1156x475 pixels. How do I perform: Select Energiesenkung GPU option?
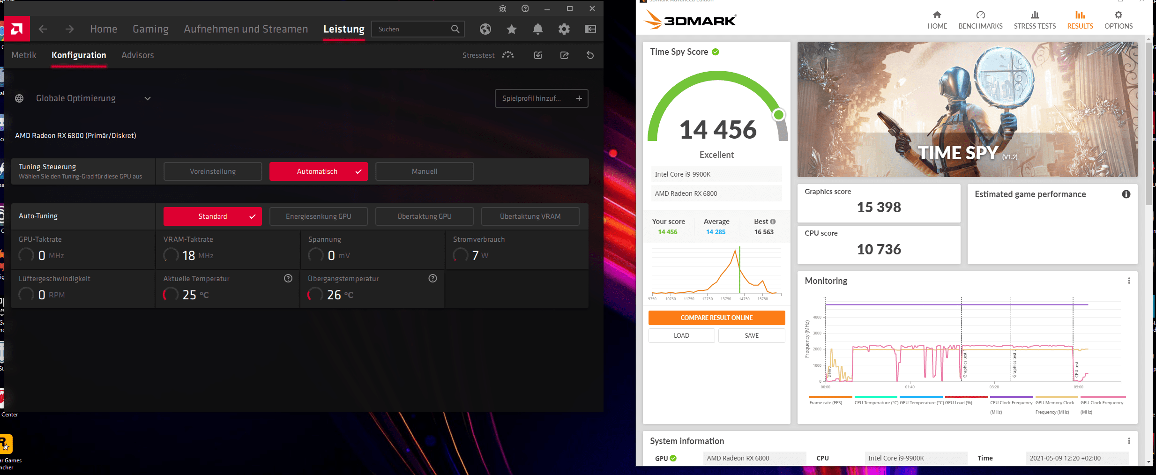click(319, 216)
